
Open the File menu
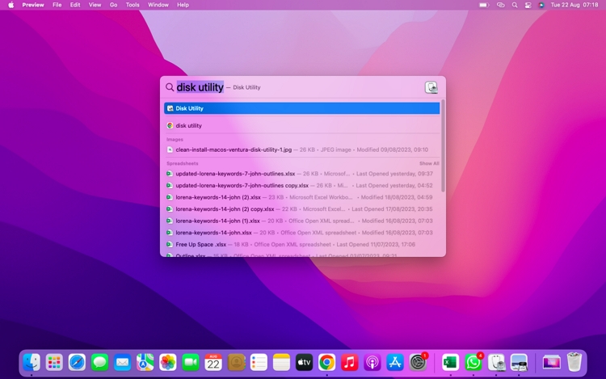[x=57, y=5]
